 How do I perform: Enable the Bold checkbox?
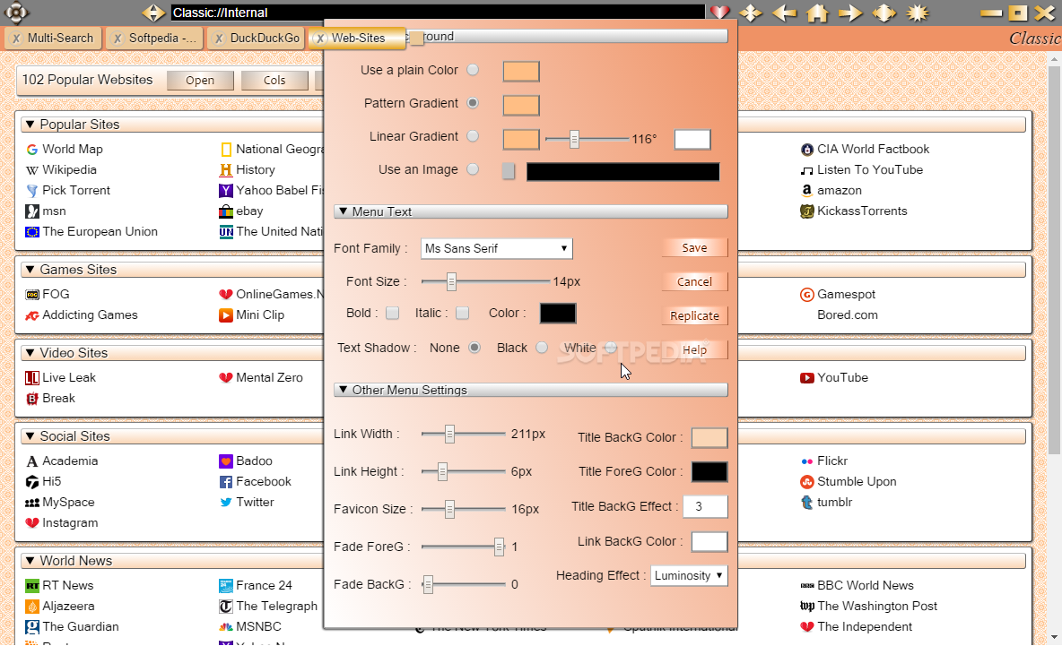coord(392,314)
